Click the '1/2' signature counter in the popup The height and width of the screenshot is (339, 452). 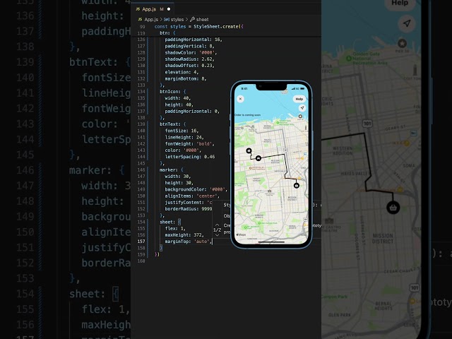click(217, 230)
